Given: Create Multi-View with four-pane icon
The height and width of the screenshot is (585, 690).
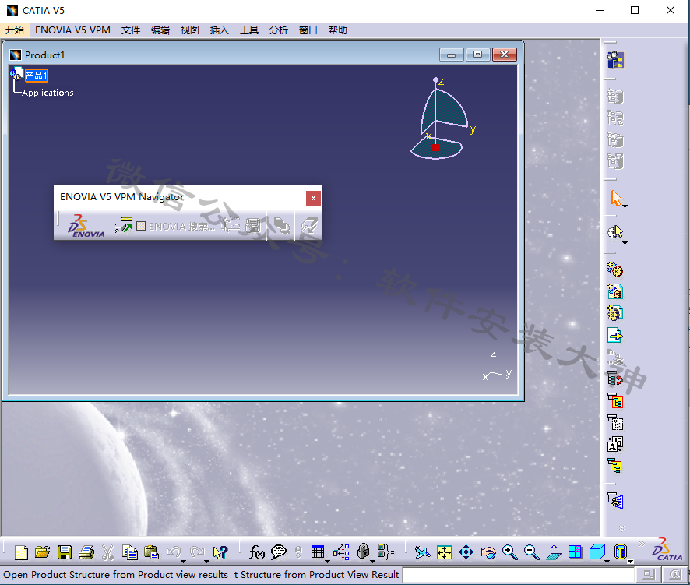Looking at the screenshot, I should tap(576, 552).
